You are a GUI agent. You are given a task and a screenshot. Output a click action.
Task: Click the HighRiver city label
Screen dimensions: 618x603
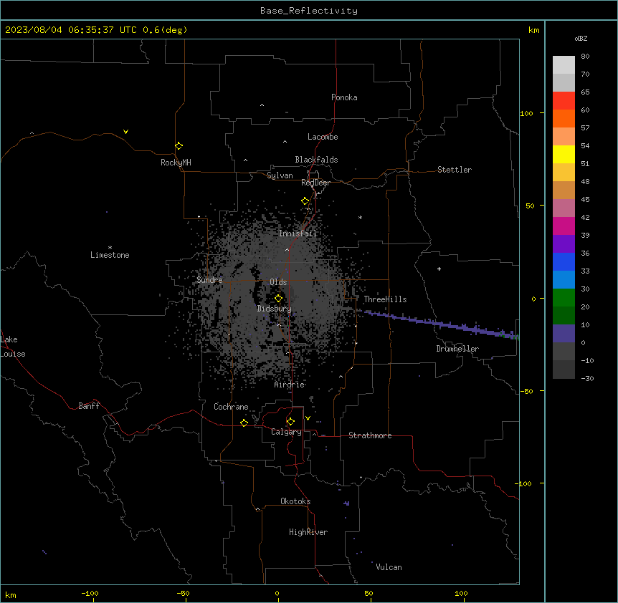(x=308, y=532)
